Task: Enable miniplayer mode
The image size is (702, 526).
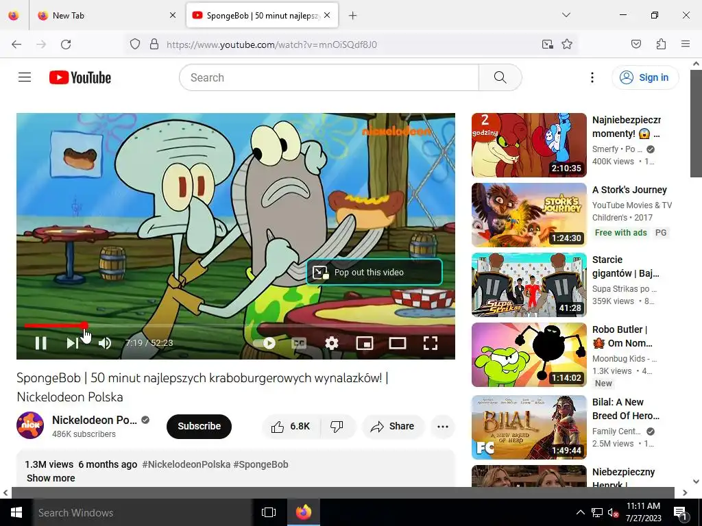Action: (x=365, y=343)
